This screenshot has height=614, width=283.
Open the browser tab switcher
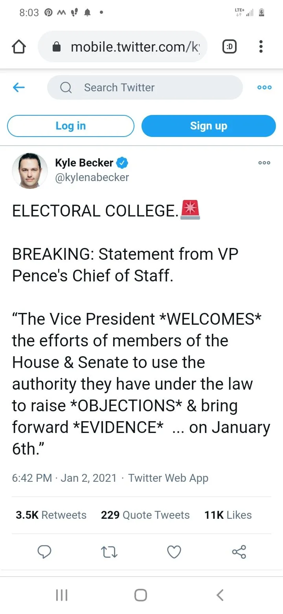[x=230, y=48]
